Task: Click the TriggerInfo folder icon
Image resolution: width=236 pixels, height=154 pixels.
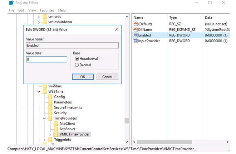Action: point(50,140)
